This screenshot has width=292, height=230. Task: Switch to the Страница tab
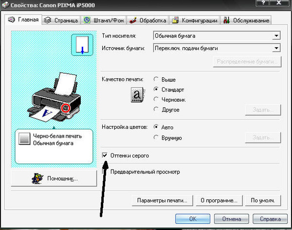coord(61,20)
